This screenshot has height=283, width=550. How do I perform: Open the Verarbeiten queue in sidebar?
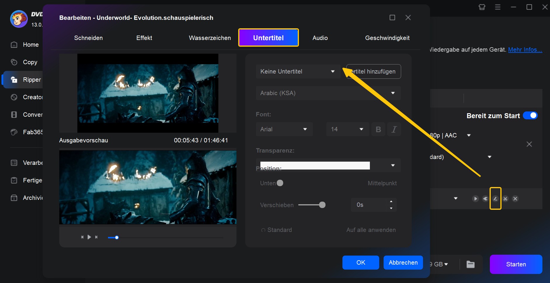pos(26,163)
